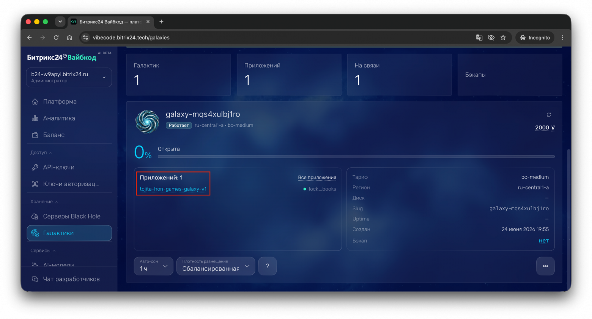Click the browser home icon
The image size is (592, 319).
(69, 38)
